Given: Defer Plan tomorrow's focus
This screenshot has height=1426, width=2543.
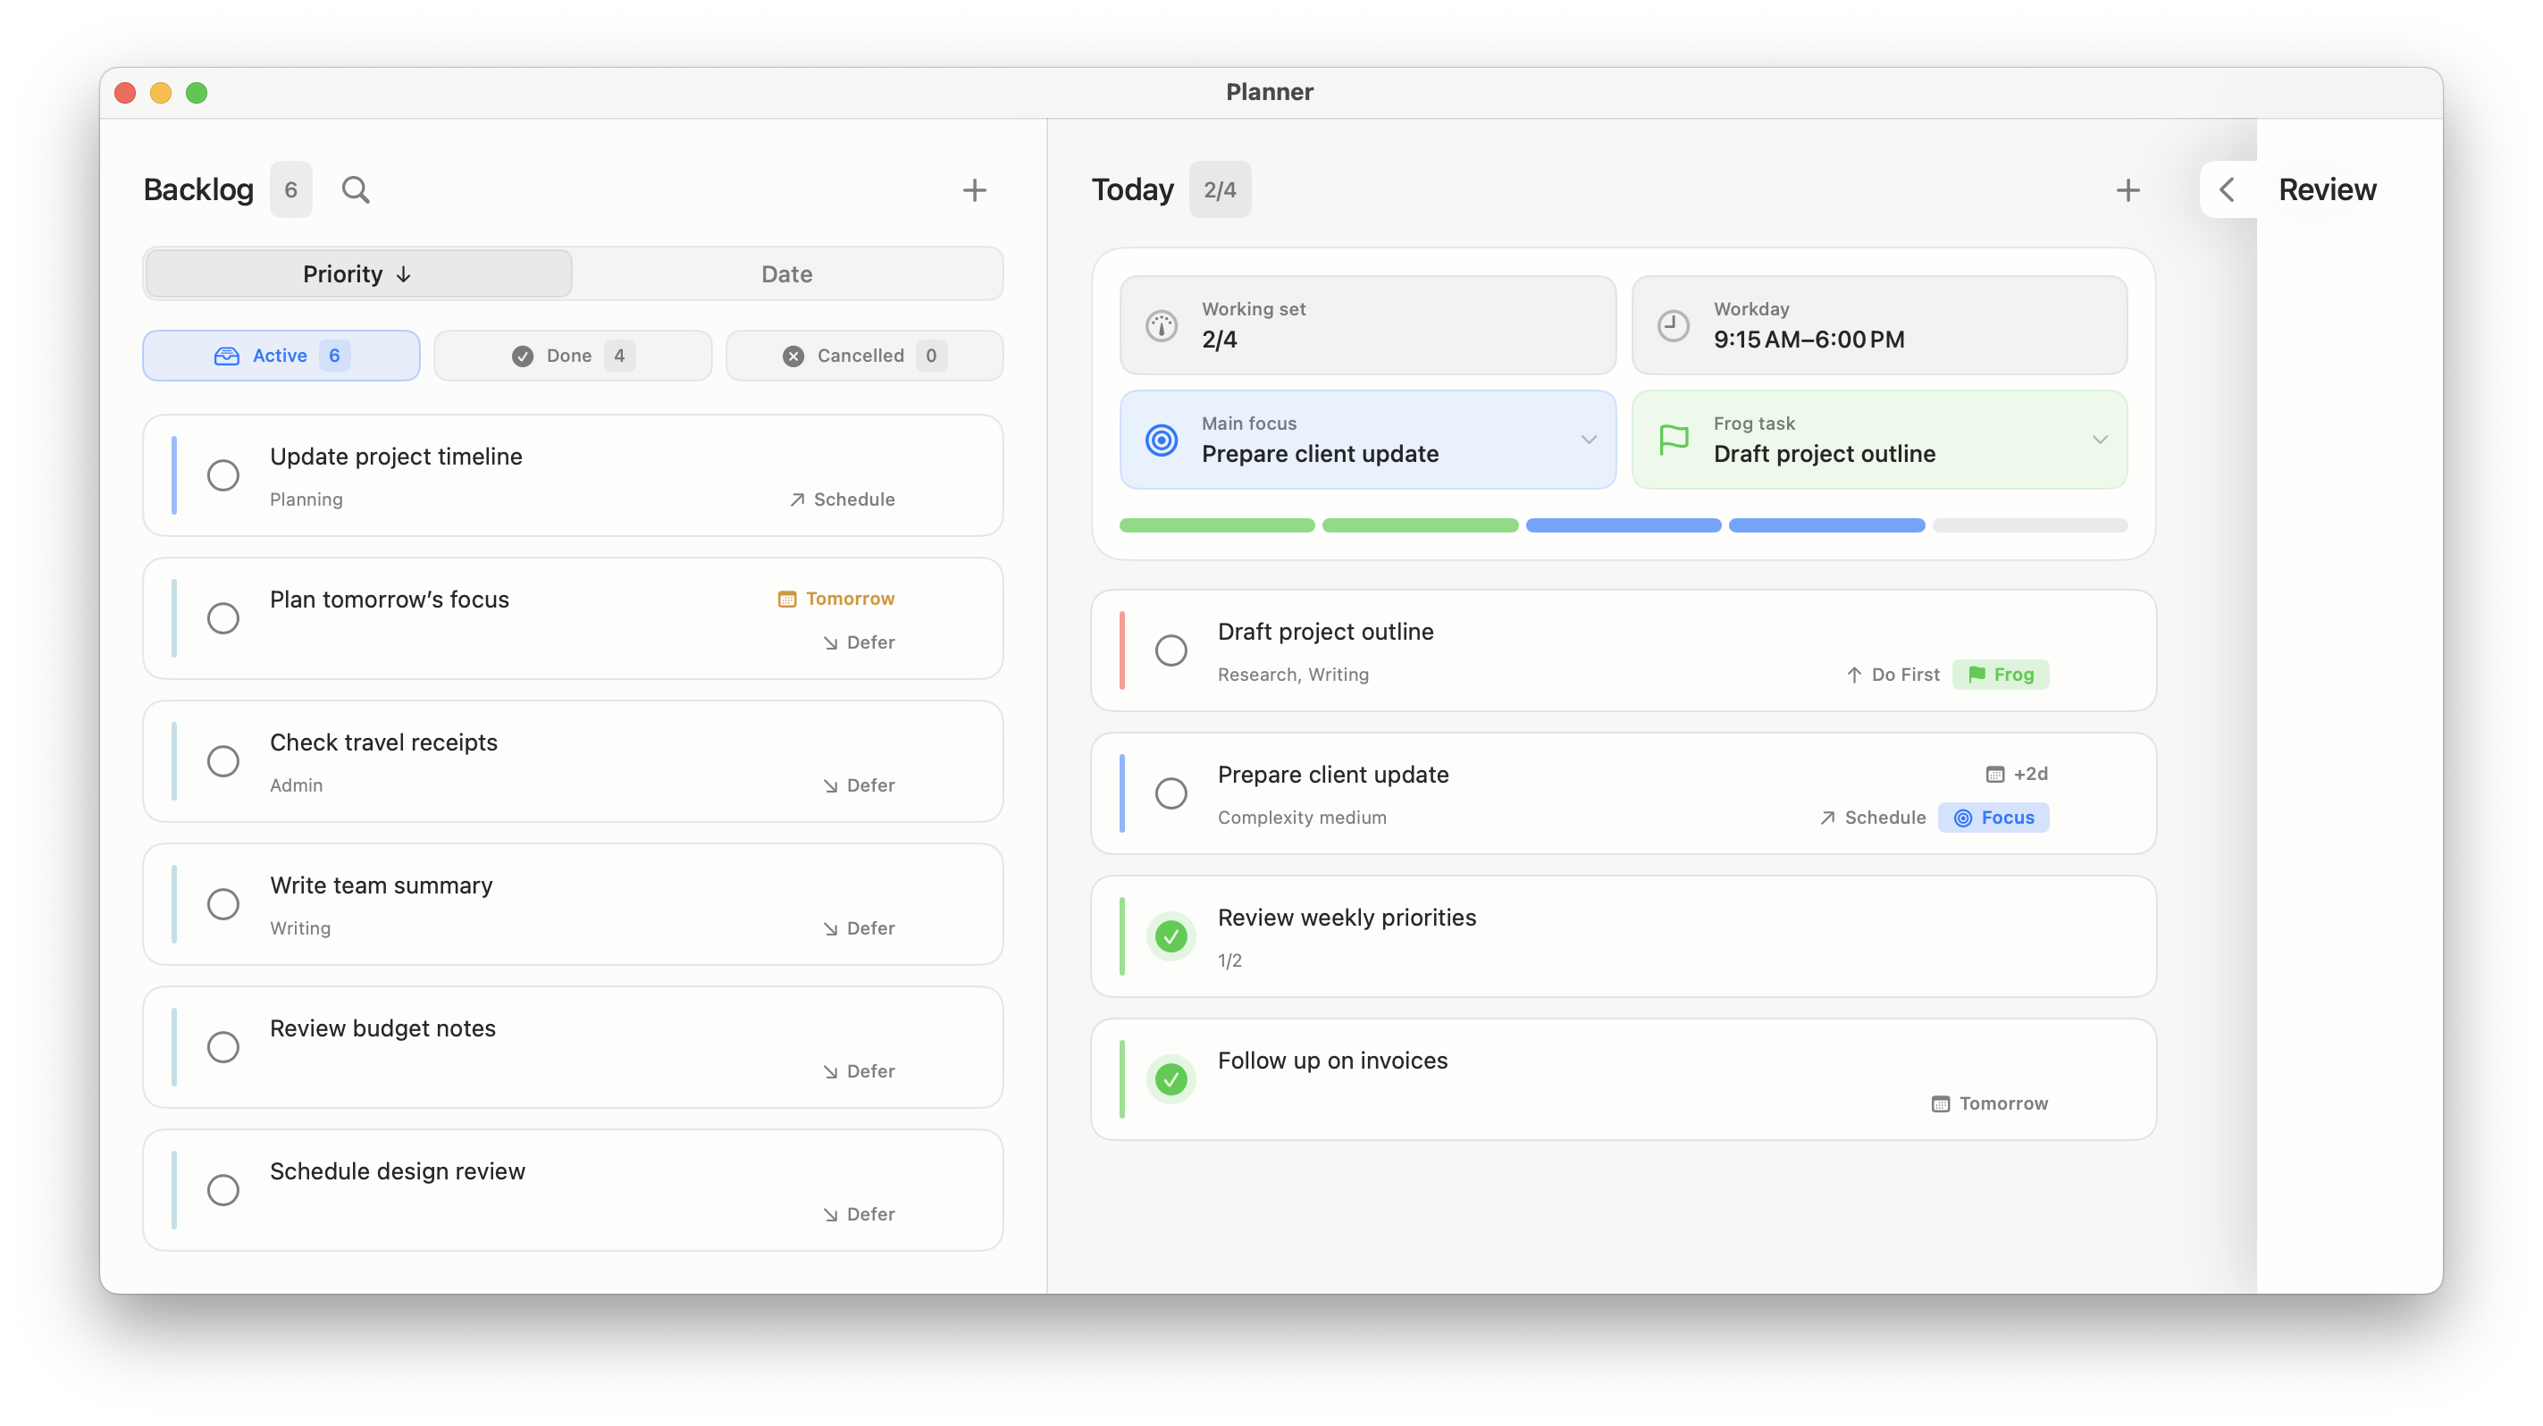Looking at the screenshot, I should pos(859,642).
